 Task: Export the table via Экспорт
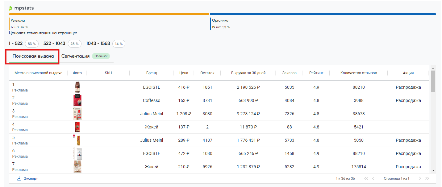pyautogui.click(x=27, y=178)
